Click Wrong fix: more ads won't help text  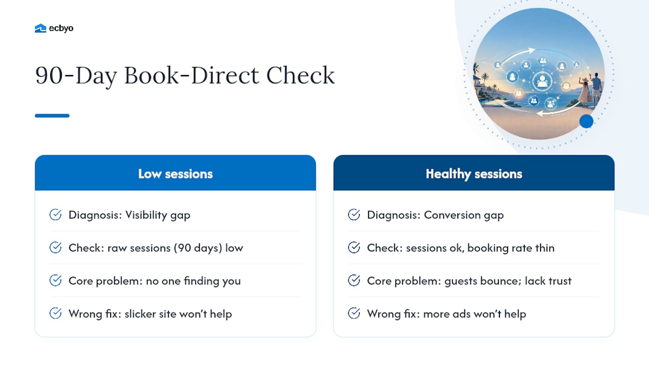[x=447, y=314]
